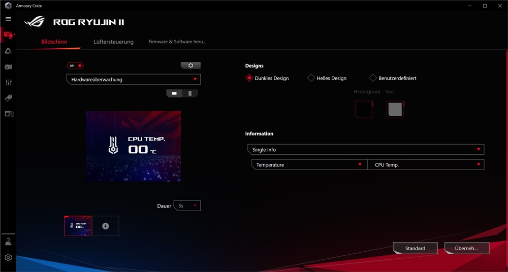Open the Hardwareüberwachung mode dropdown

(x=134, y=79)
